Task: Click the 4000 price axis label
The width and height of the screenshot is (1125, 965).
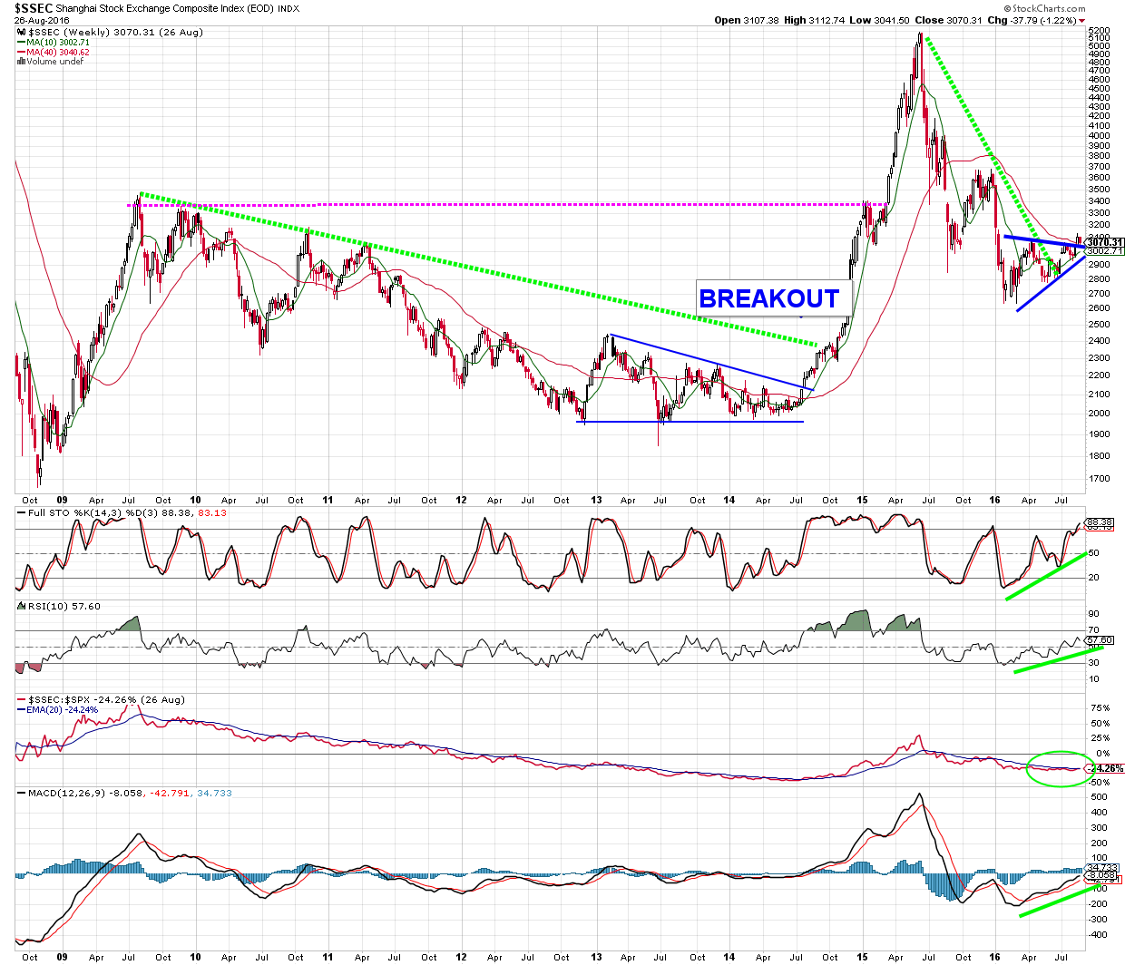Action: [x=1098, y=136]
